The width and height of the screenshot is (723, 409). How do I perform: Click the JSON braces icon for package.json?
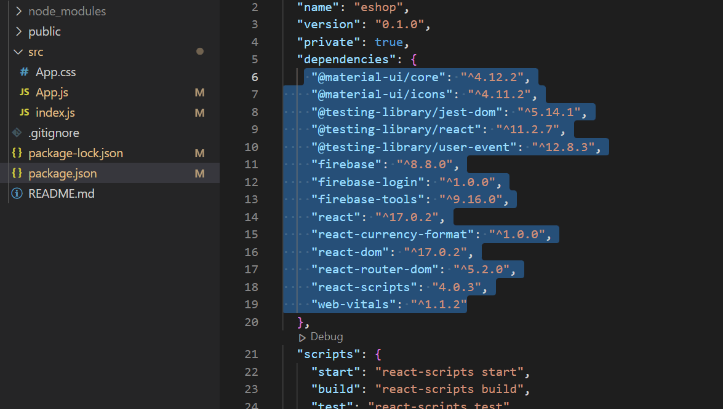pyautogui.click(x=17, y=173)
